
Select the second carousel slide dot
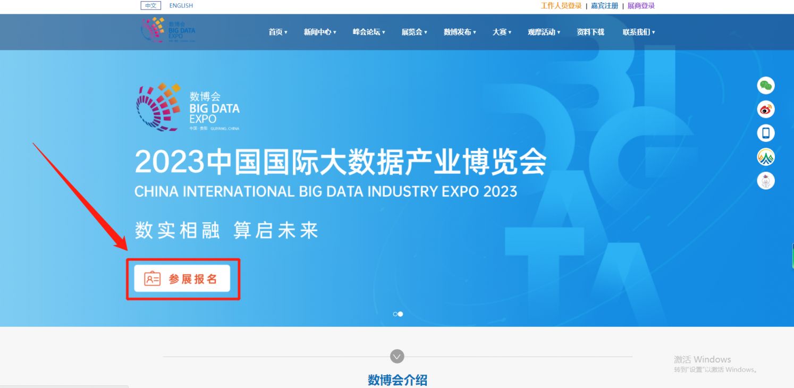click(401, 314)
